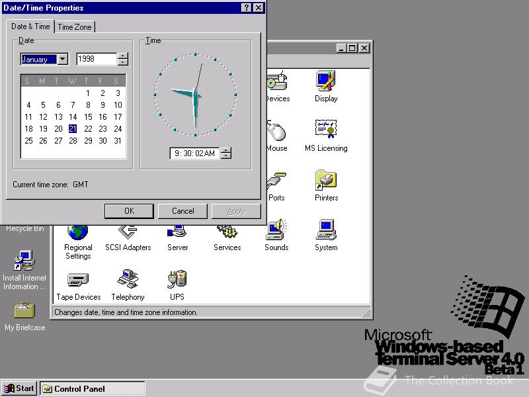This screenshot has height=397, width=529.
Task: Select day 28 in the calendar
Action: (73, 140)
